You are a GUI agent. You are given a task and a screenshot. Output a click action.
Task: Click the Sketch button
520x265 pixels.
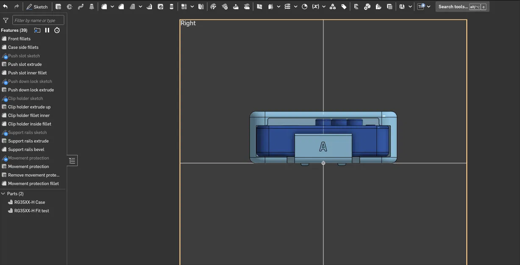tap(37, 7)
